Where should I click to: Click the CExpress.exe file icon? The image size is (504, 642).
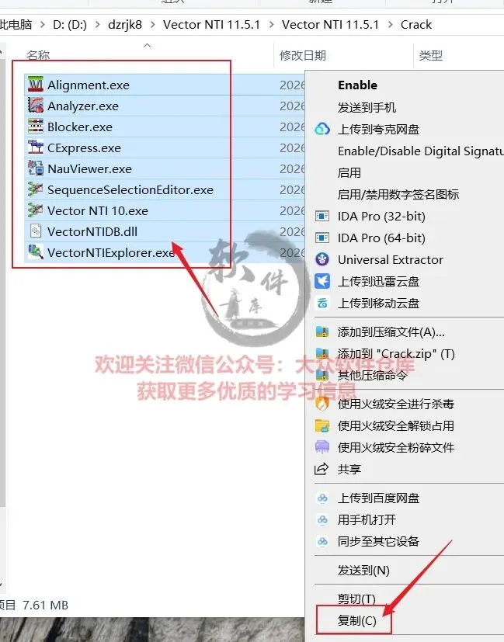[x=36, y=147]
